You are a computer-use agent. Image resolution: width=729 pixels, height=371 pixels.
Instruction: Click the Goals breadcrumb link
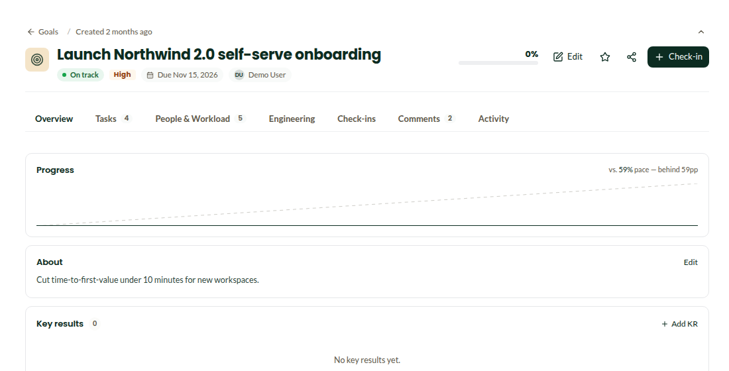tap(48, 32)
